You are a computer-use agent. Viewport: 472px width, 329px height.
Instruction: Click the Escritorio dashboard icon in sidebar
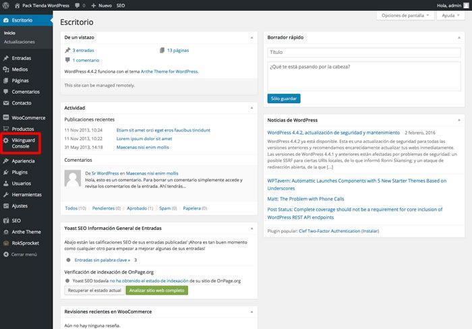[5, 20]
